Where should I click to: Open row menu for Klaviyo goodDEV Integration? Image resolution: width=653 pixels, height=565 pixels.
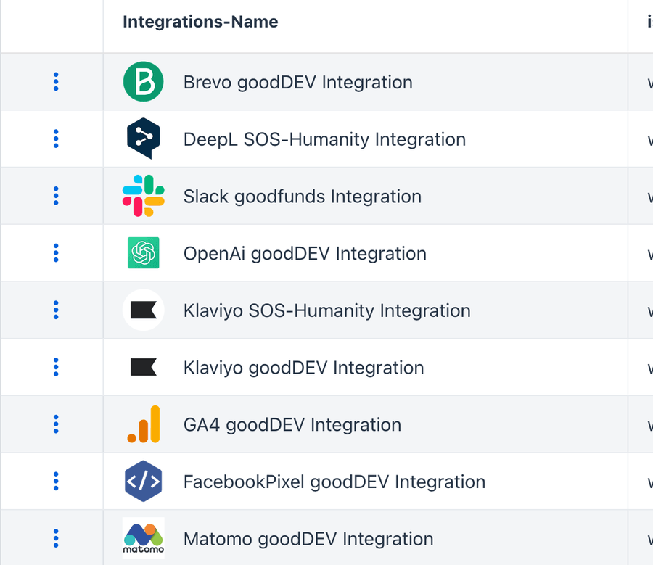pos(56,367)
